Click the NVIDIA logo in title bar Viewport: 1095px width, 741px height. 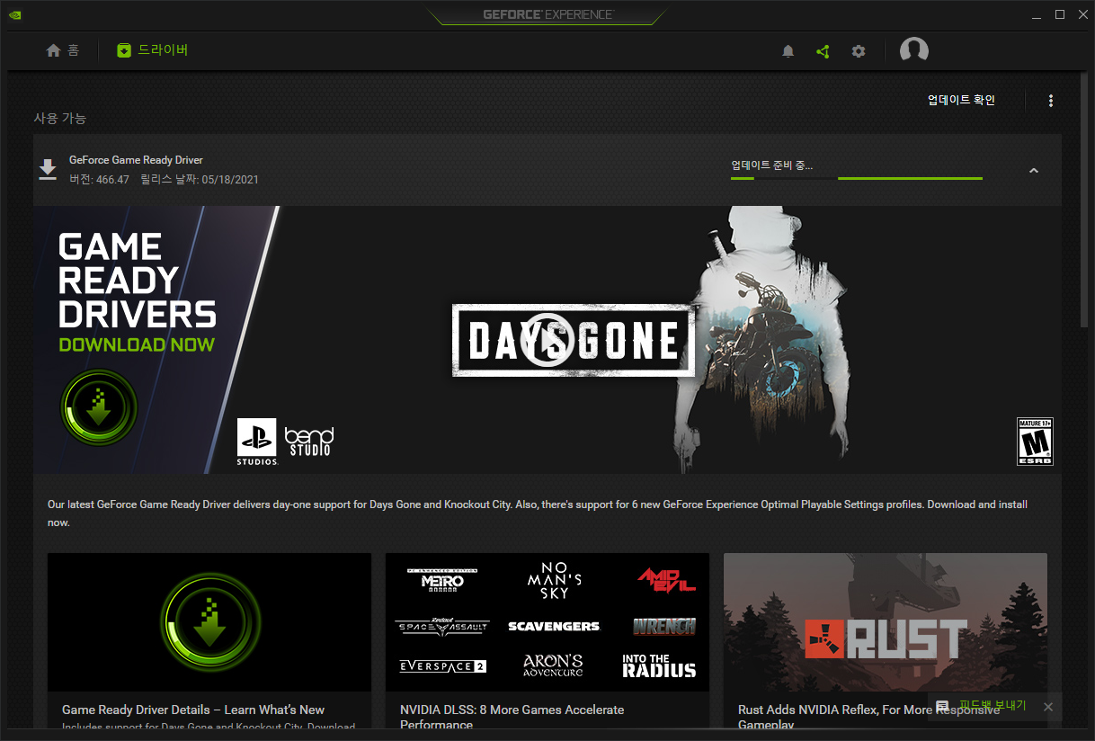click(x=14, y=14)
